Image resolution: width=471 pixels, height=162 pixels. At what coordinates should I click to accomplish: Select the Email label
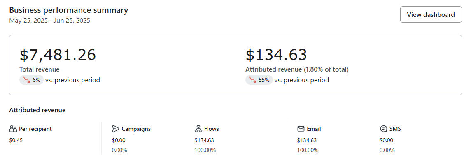pyautogui.click(x=314, y=129)
